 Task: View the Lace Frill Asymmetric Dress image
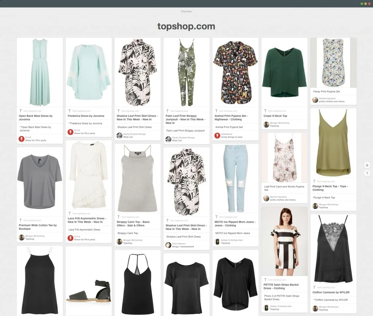click(89, 175)
